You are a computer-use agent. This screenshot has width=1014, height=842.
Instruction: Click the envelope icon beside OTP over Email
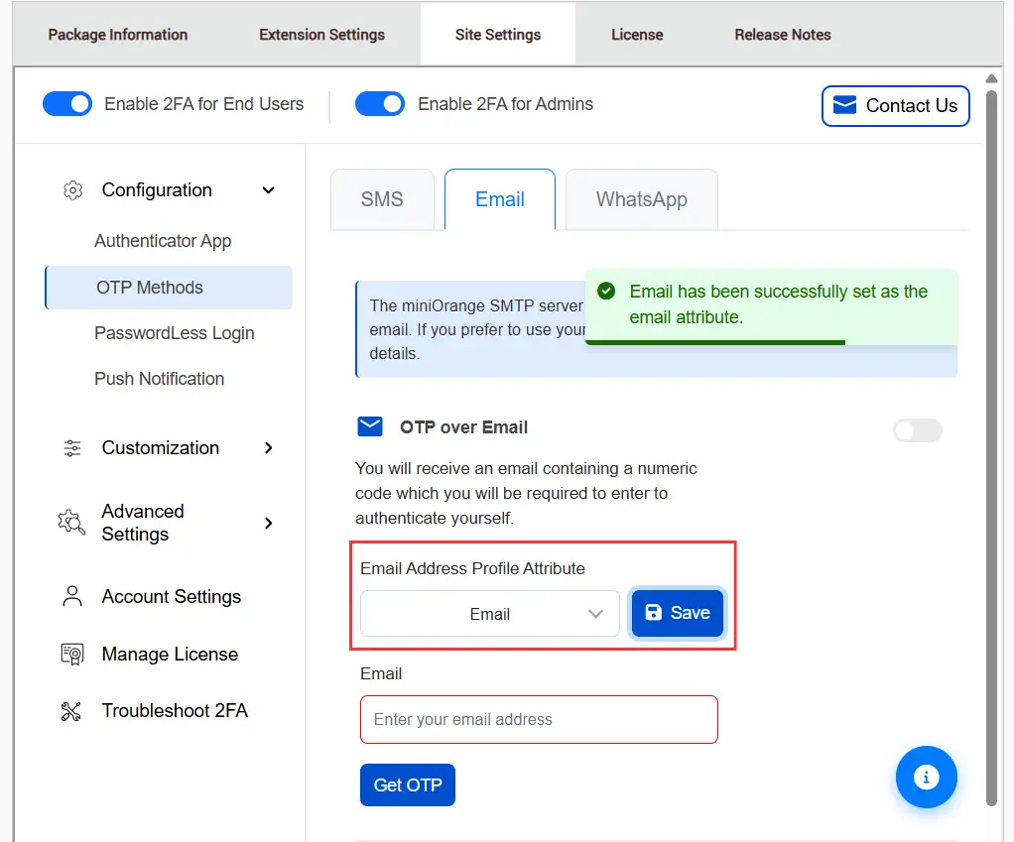369,426
